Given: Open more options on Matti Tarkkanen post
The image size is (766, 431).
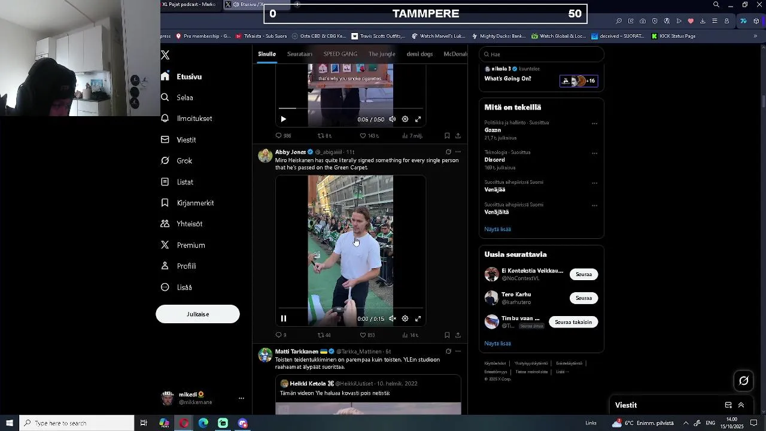Looking at the screenshot, I should [x=458, y=351].
